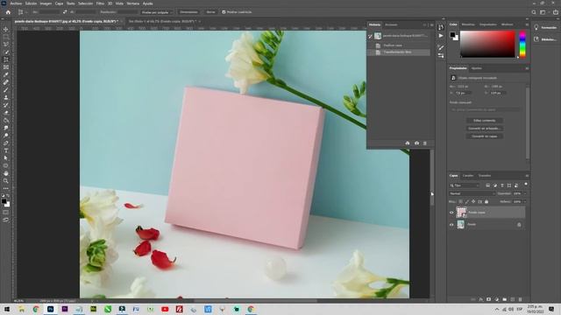Viewport: 561px width, 315px height.
Task: Select the Brush tool
Action: pos(6,90)
